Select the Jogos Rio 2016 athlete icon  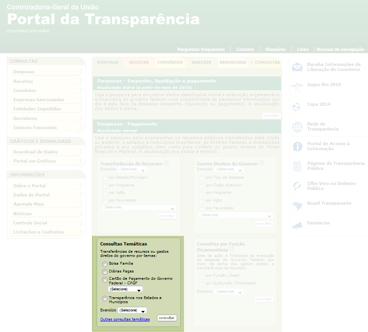click(x=297, y=87)
